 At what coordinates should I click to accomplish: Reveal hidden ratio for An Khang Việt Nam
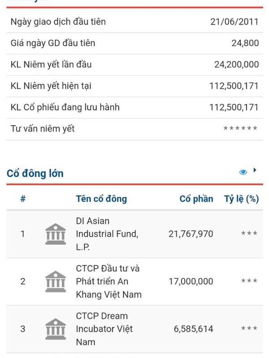(x=249, y=281)
